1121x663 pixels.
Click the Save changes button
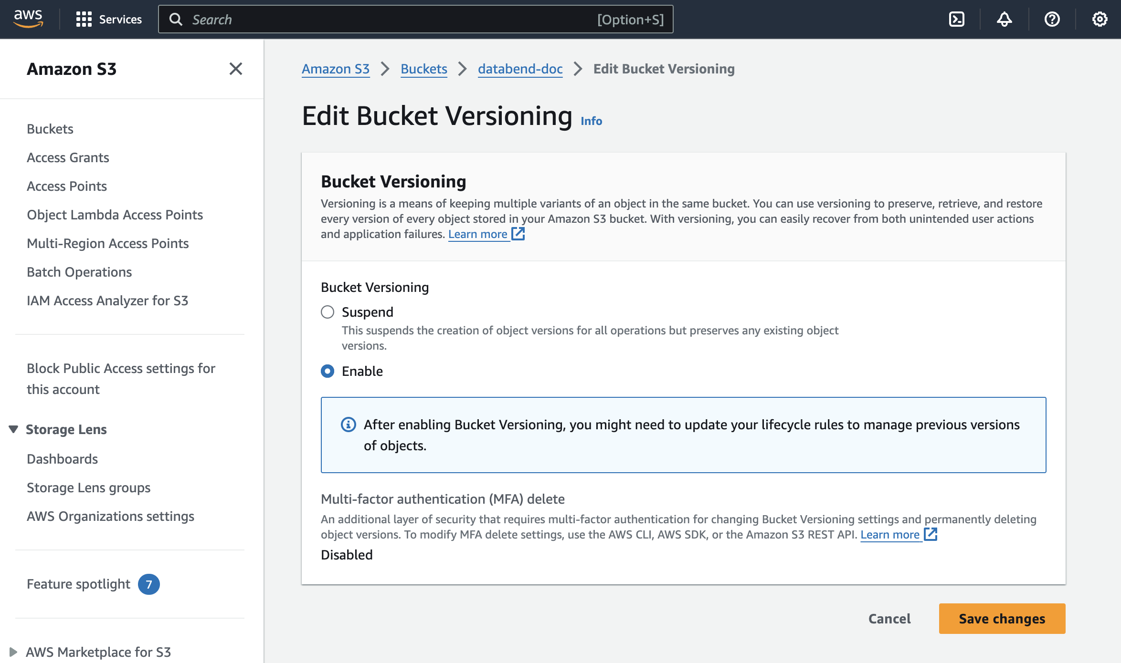[x=1002, y=619]
